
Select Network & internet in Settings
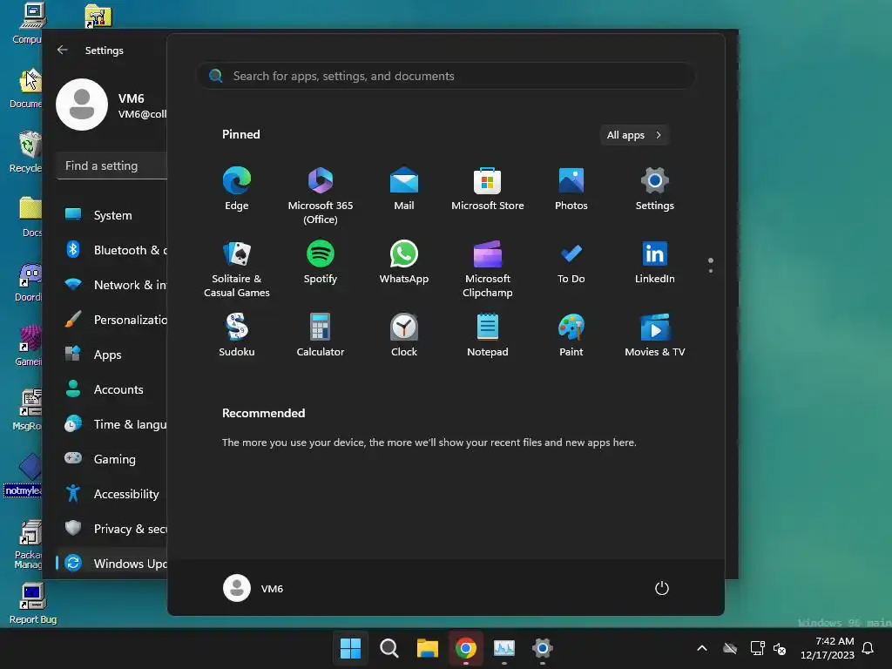(x=112, y=285)
